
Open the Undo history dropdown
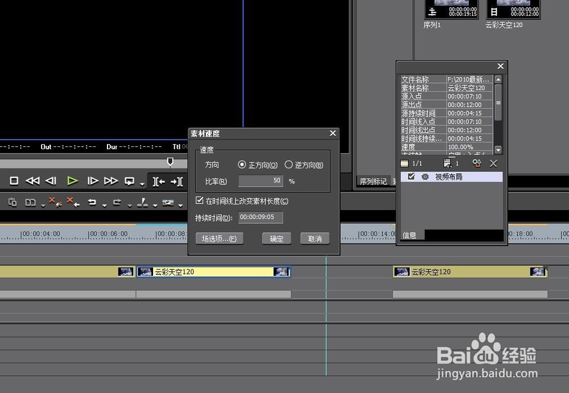tap(105, 206)
